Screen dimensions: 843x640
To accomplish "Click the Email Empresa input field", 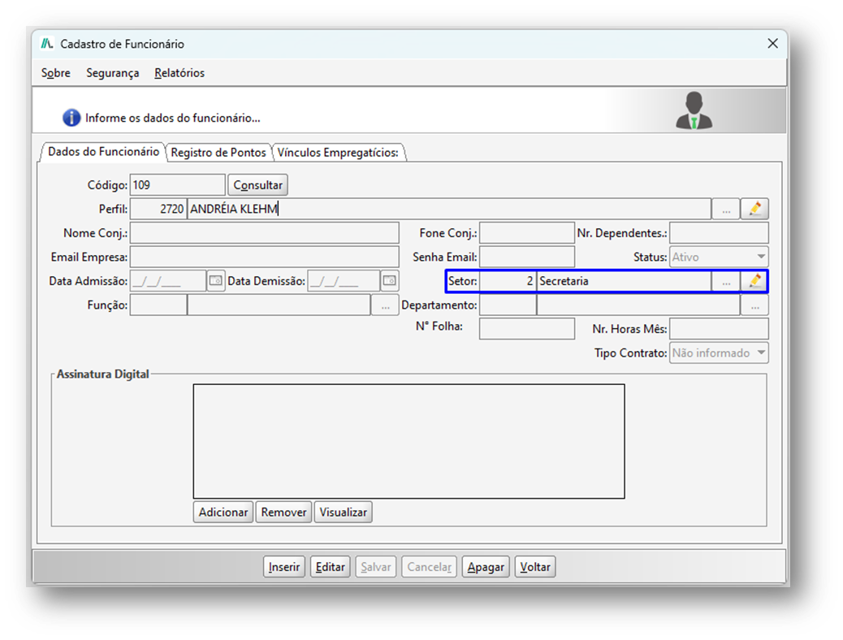I will click(x=265, y=257).
